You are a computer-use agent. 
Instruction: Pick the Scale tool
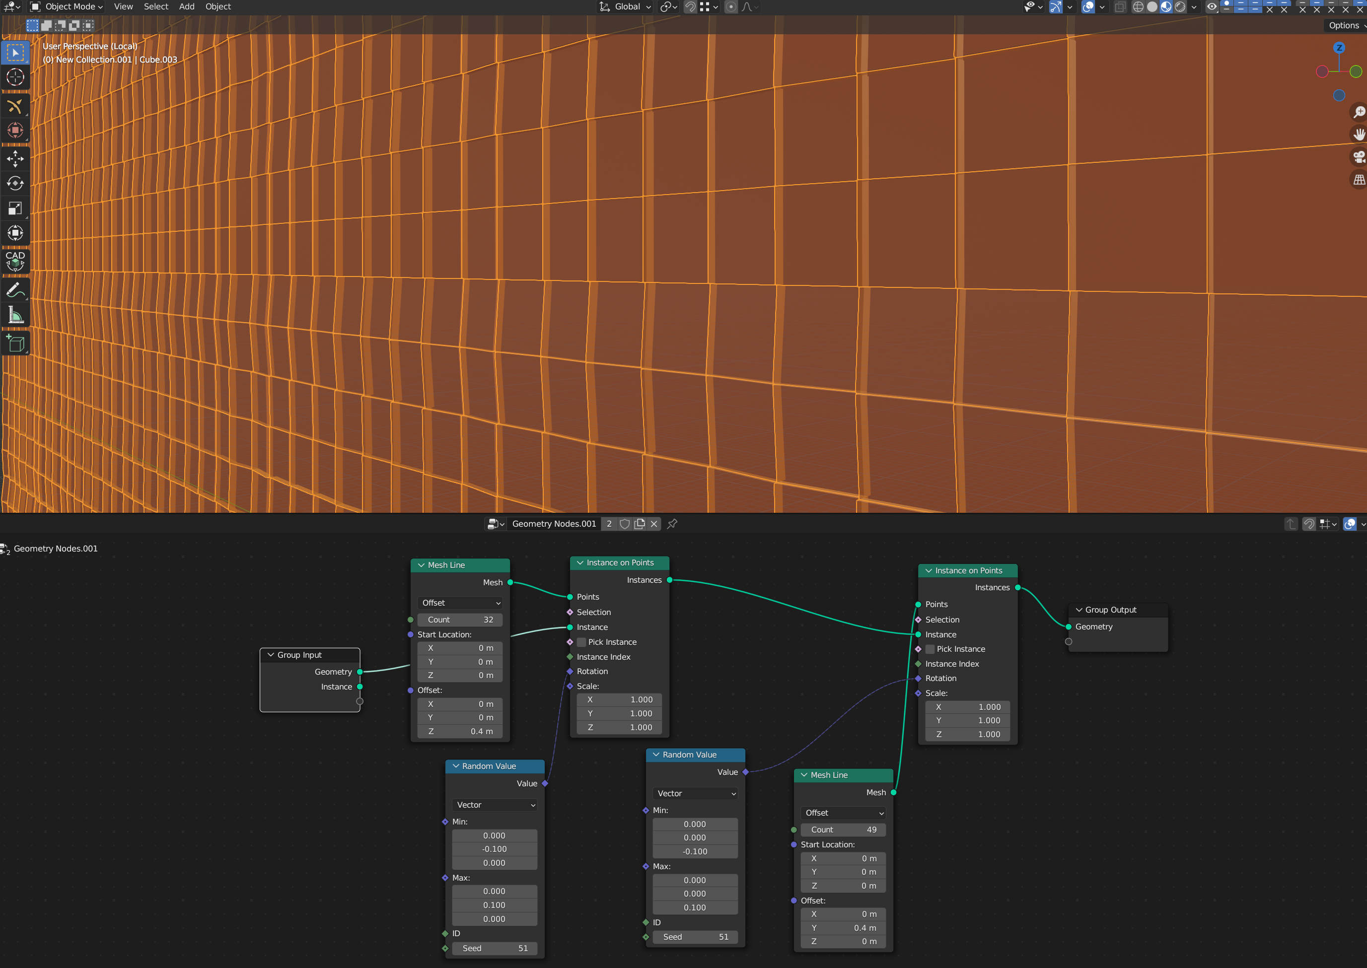(15, 208)
